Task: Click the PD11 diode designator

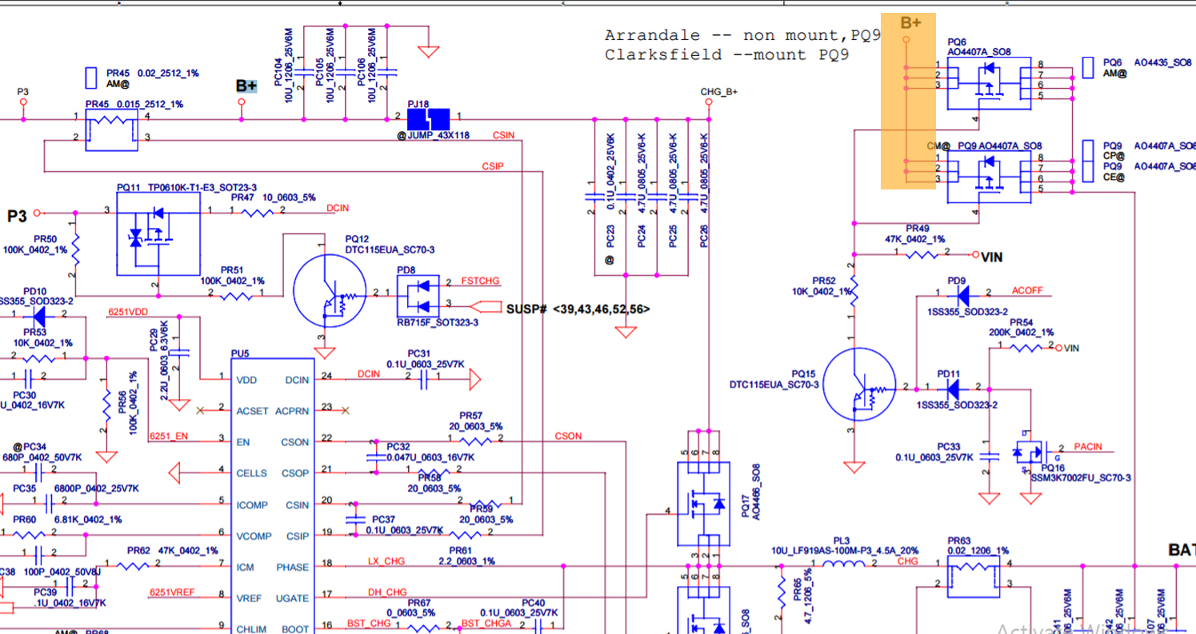Action: [x=948, y=374]
